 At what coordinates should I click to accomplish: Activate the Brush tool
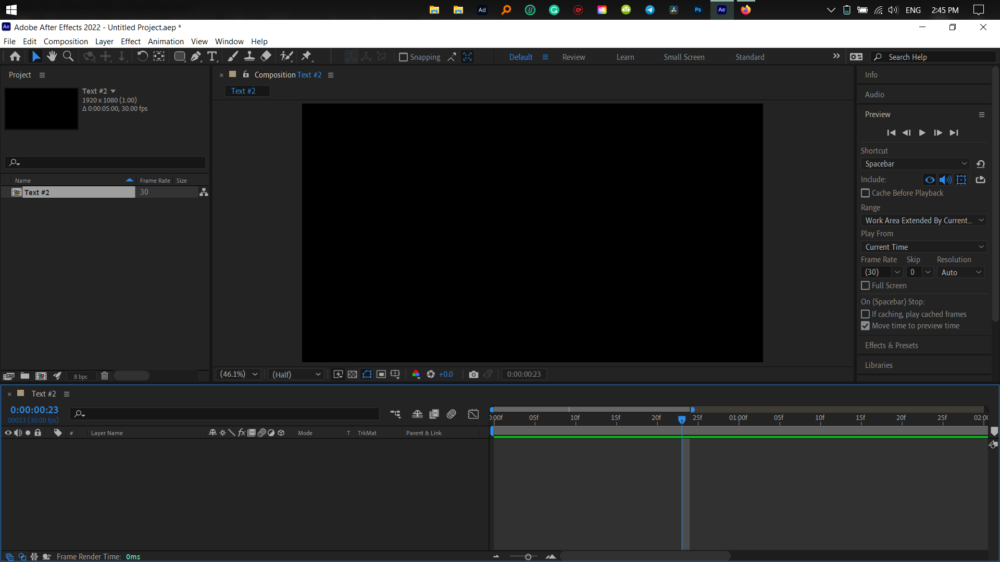point(233,56)
